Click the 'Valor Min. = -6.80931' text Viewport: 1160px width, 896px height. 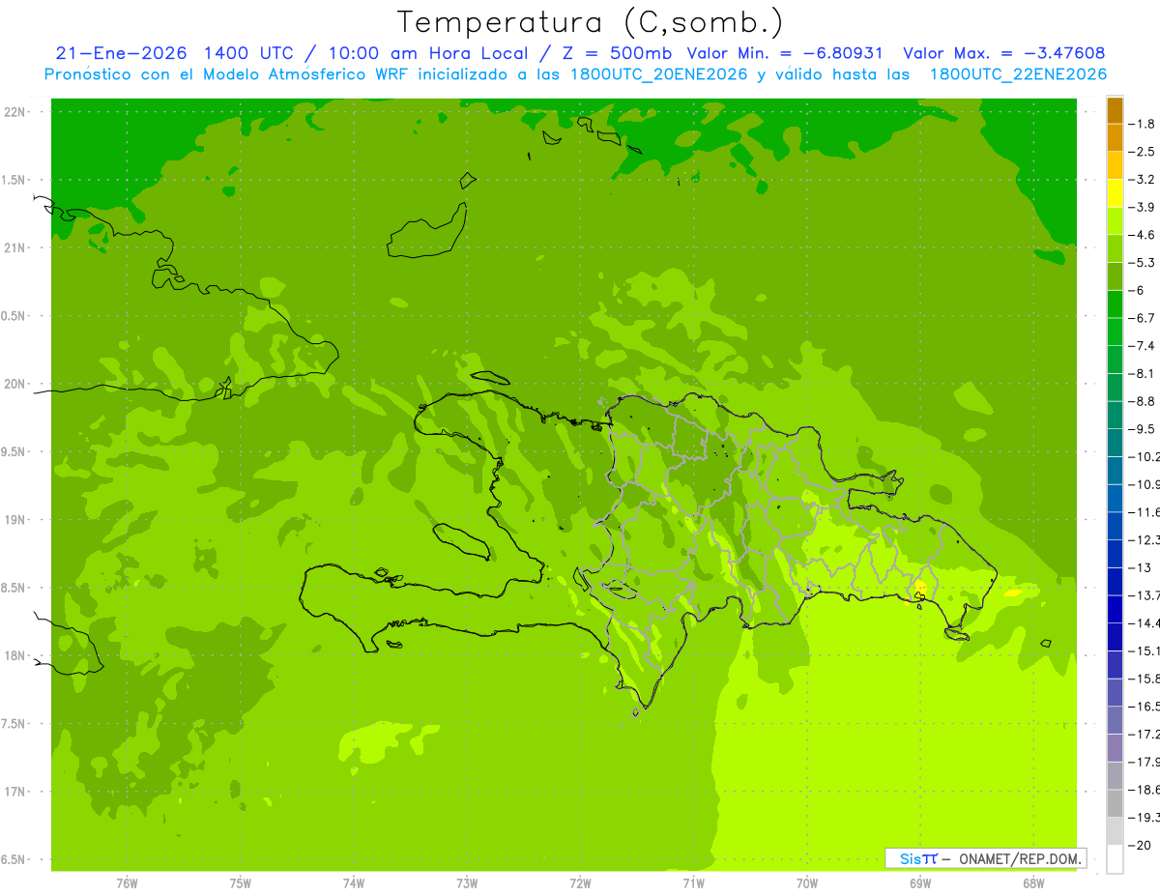(x=785, y=53)
